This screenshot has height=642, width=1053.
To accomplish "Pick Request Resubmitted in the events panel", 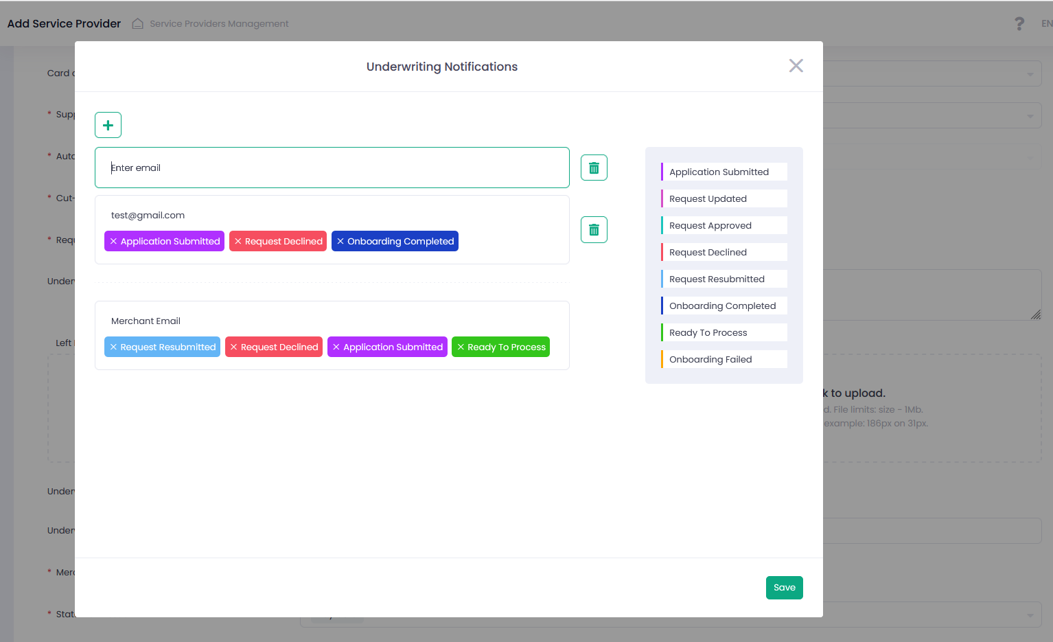I will pyautogui.click(x=724, y=279).
